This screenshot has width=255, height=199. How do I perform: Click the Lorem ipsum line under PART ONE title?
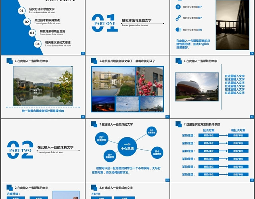[135, 25]
